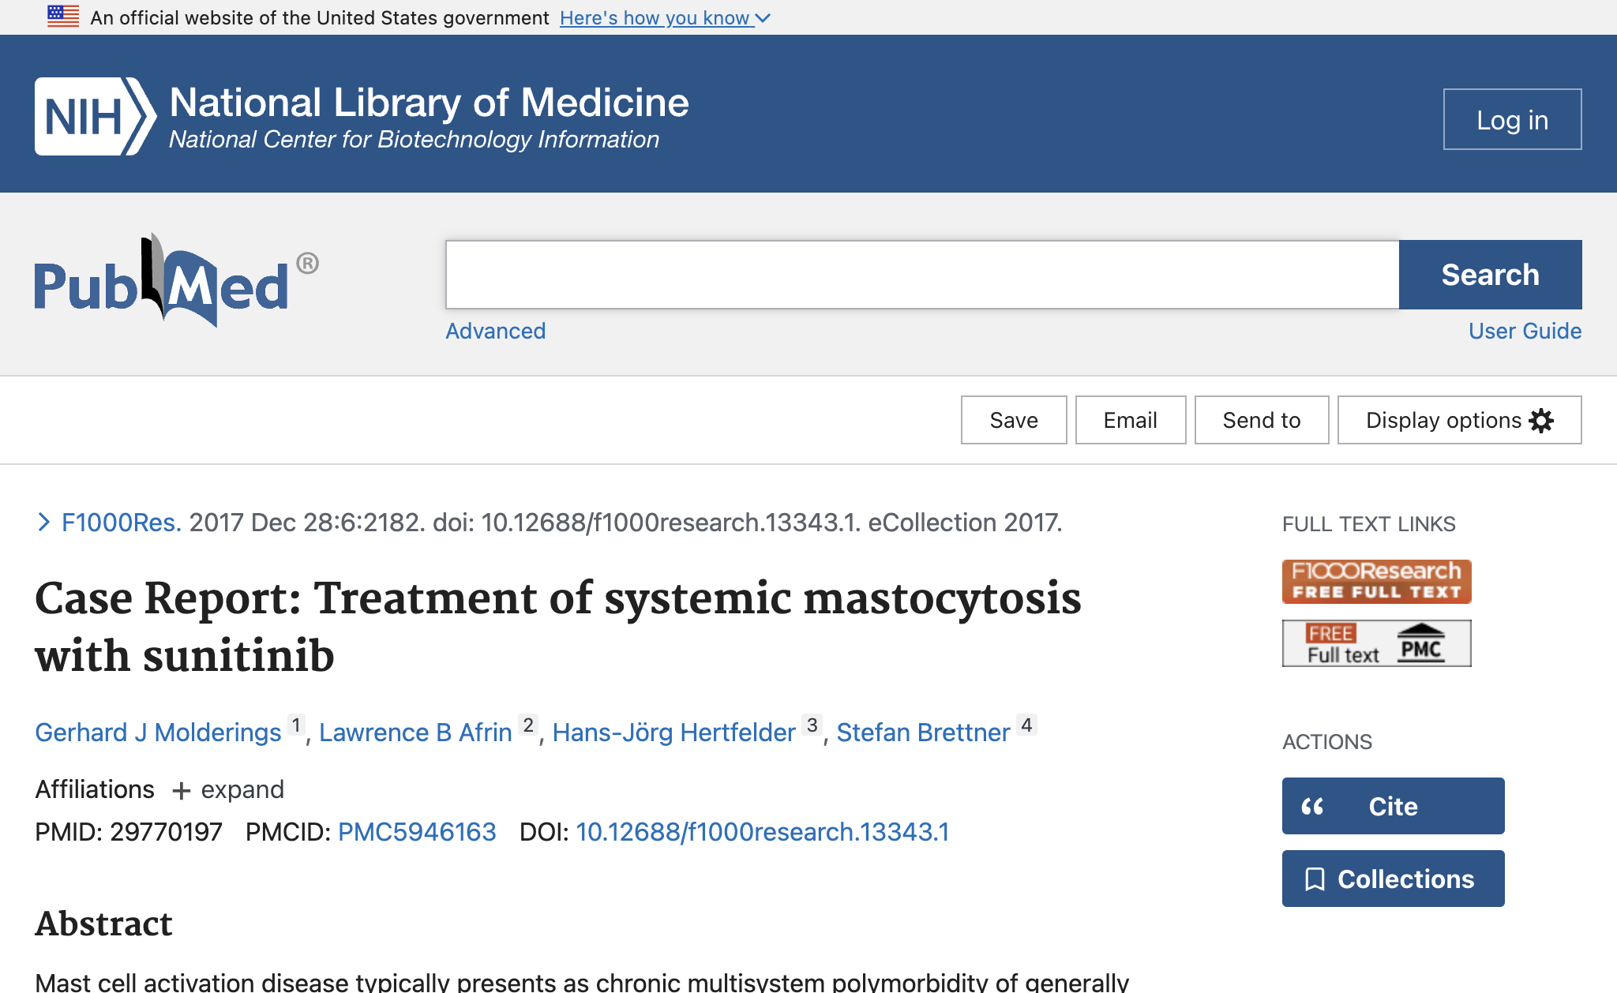1617x993 pixels.
Task: Click the PMID: 29770197 text
Action: pos(129,832)
